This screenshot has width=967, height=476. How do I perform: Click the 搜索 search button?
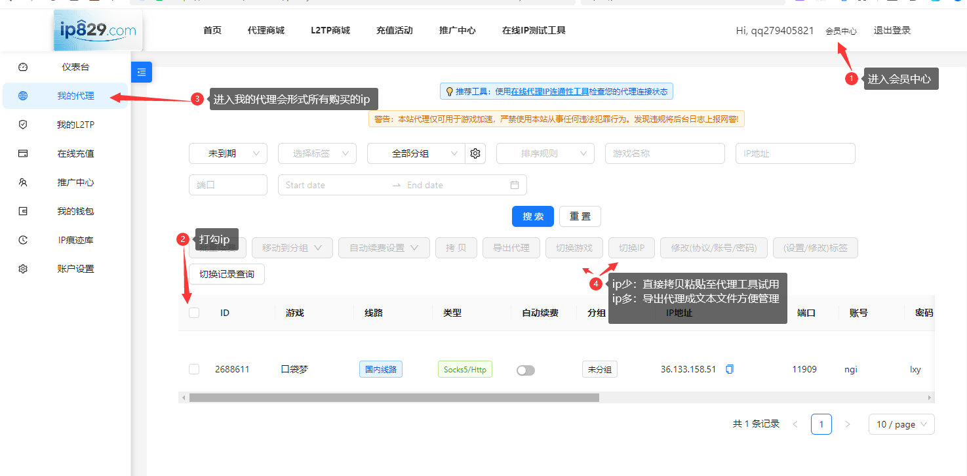point(532,216)
